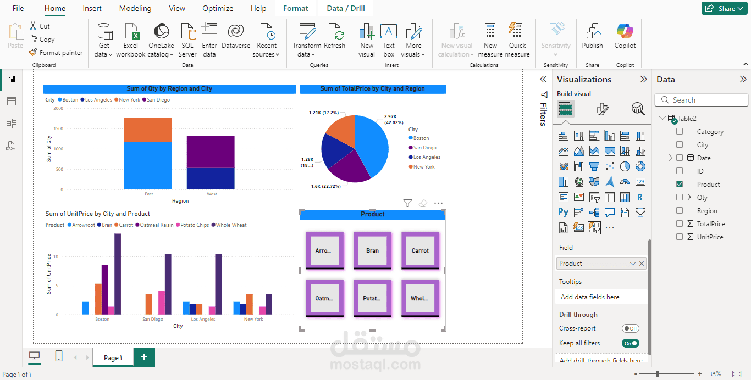Select the Pie chart visual type

(x=625, y=166)
